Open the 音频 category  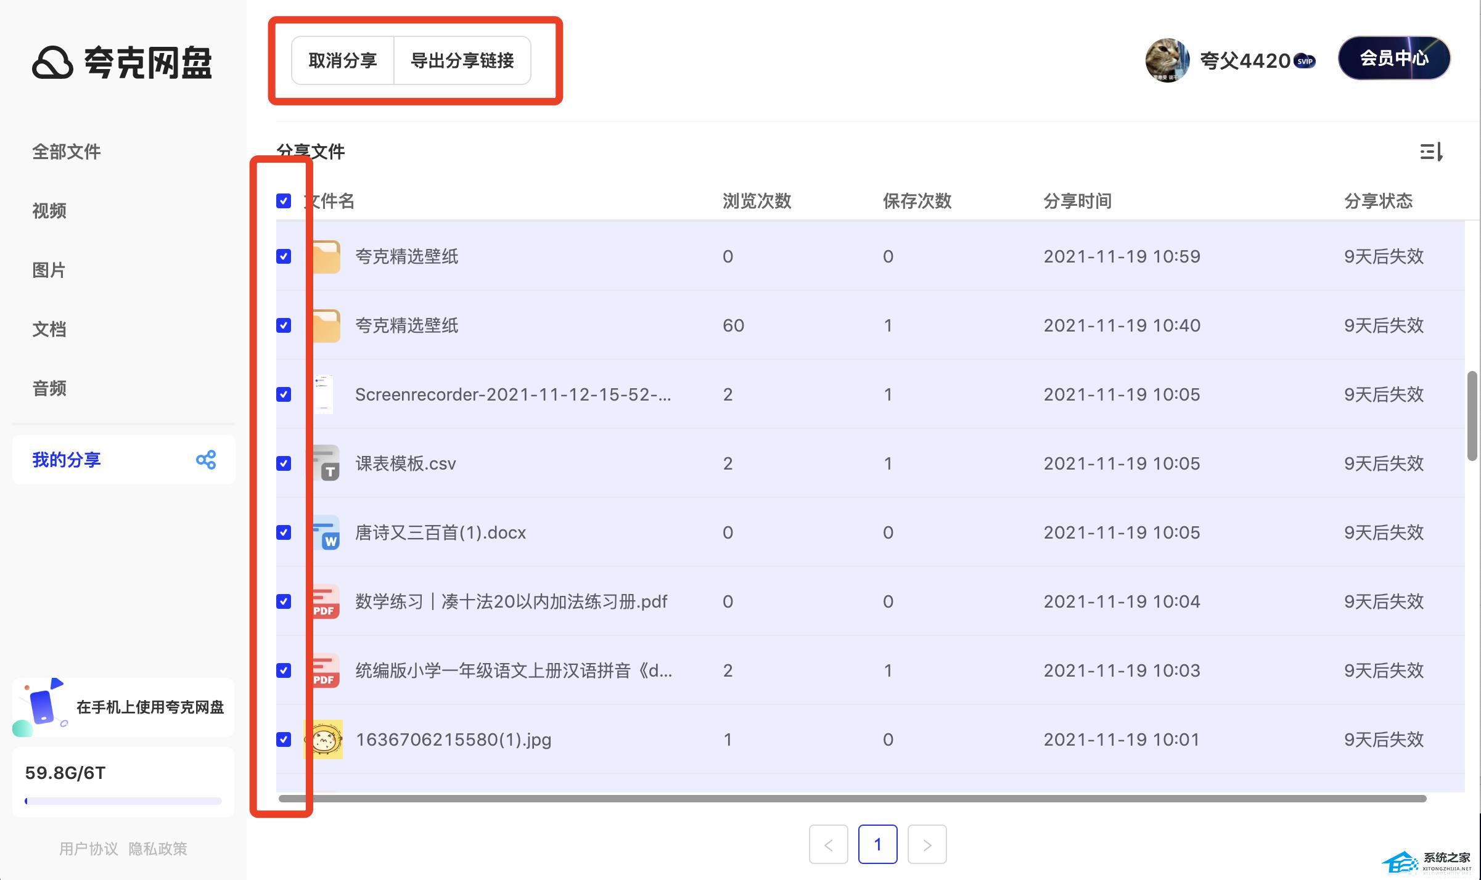click(x=49, y=388)
